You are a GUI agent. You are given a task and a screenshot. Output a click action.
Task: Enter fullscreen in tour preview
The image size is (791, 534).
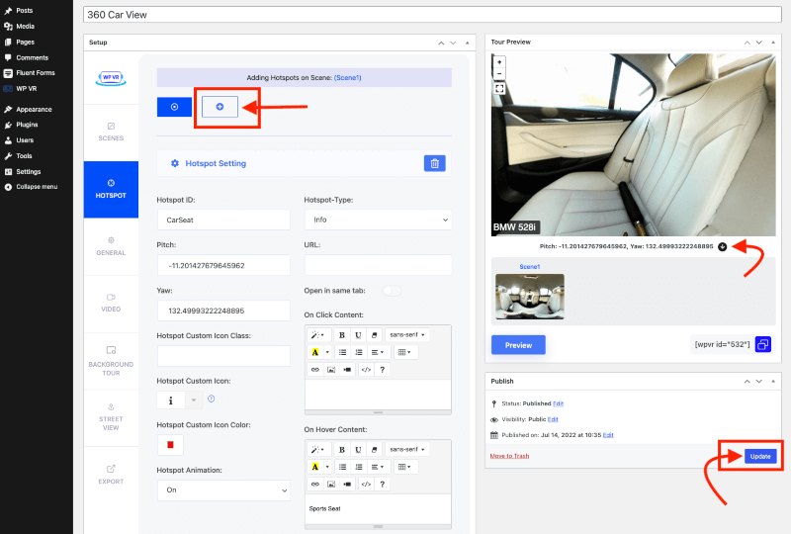(x=499, y=89)
